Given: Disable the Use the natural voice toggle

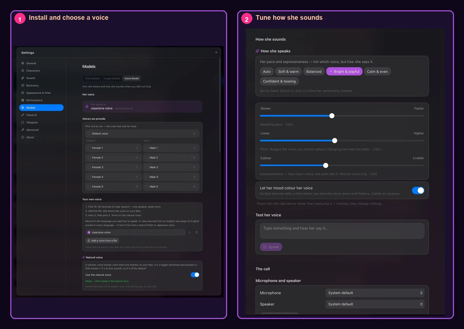Looking at the screenshot, I should click(195, 275).
